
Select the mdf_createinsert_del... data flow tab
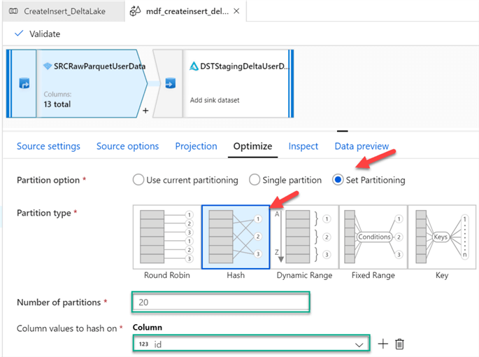187,11
